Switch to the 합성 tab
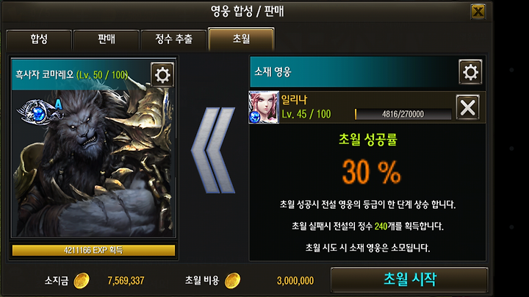Image resolution: width=529 pixels, height=297 pixels. pyautogui.click(x=39, y=40)
